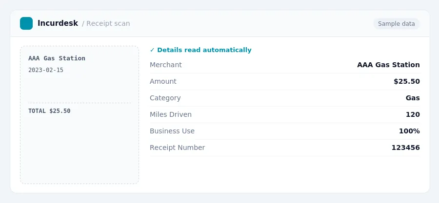
Task: Select the Merchant field label
Action: 166,65
